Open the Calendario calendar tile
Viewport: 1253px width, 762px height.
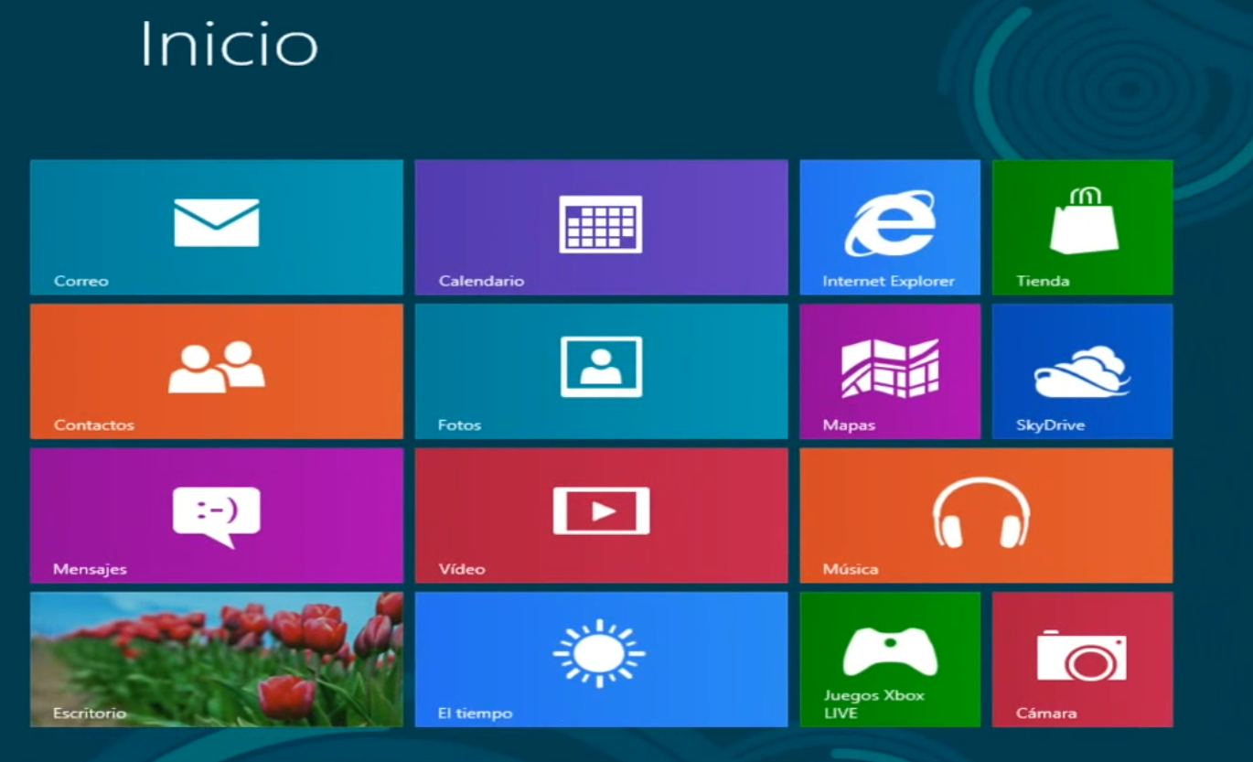click(601, 228)
